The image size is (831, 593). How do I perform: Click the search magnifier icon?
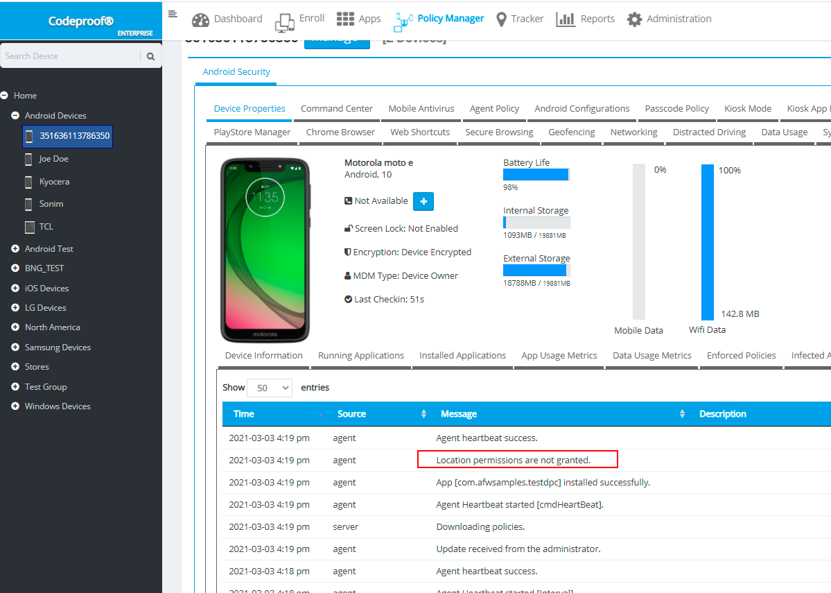(x=150, y=56)
